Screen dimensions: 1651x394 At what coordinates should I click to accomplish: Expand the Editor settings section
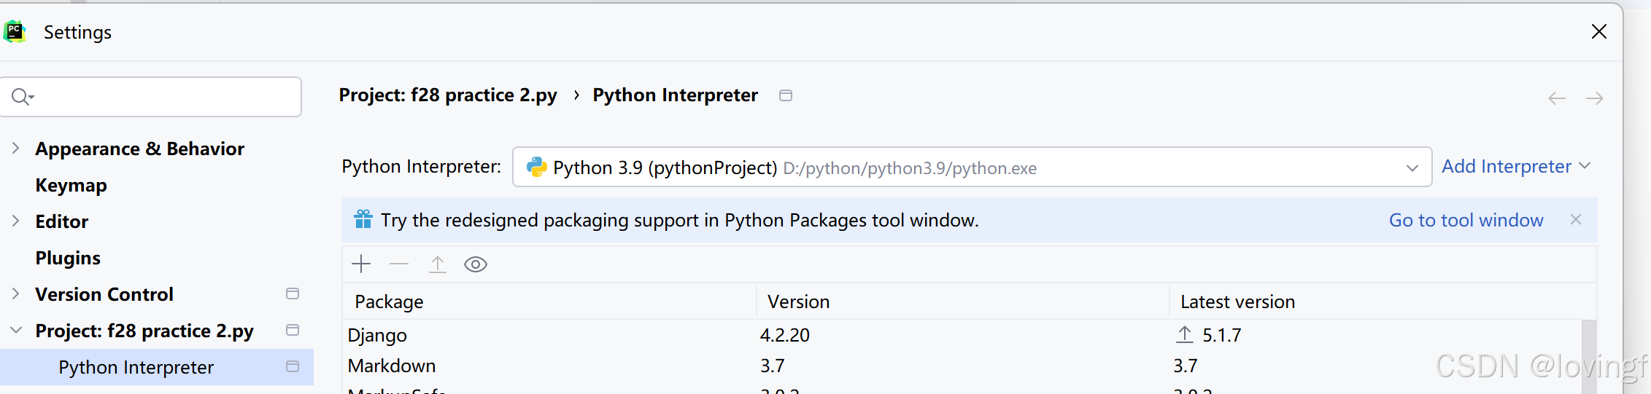click(15, 221)
